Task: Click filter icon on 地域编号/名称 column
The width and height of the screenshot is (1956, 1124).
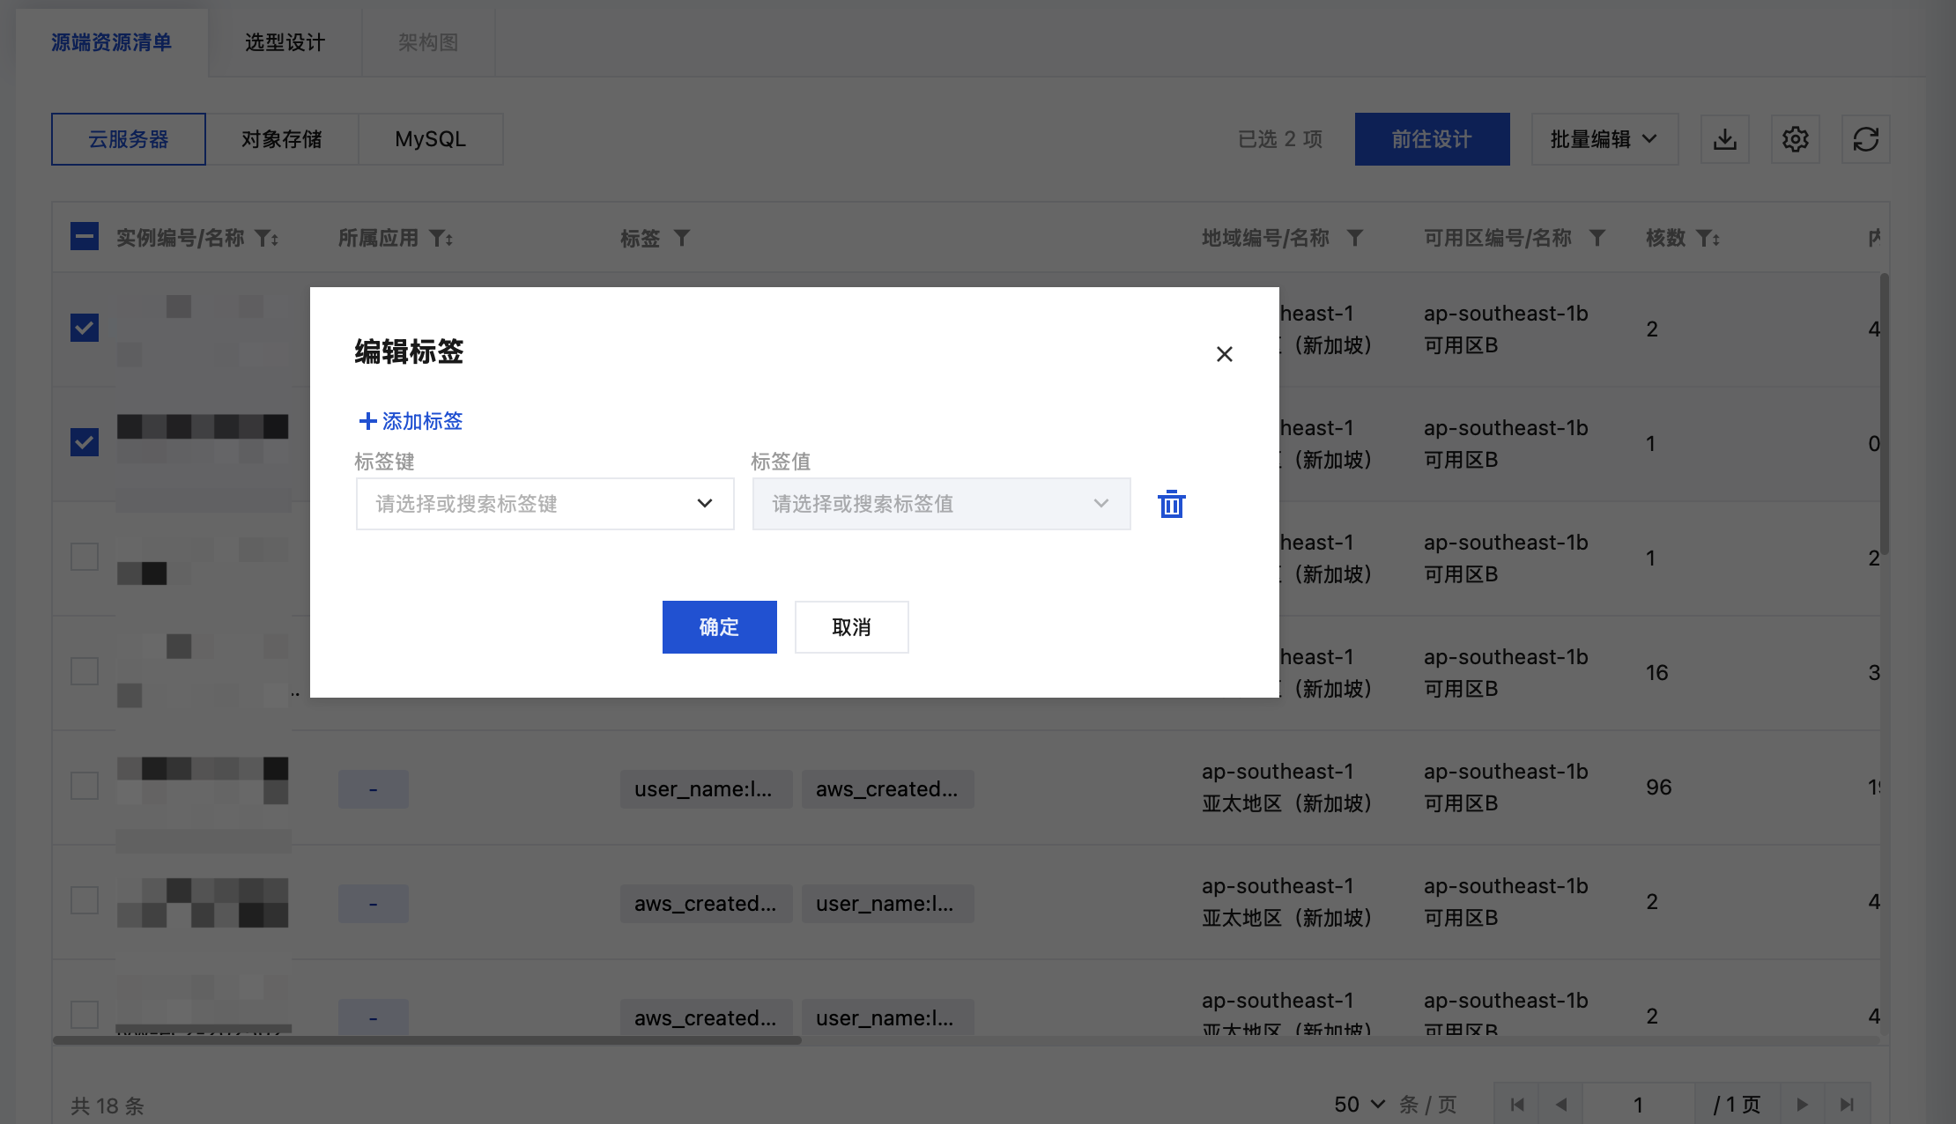Action: (x=1355, y=238)
